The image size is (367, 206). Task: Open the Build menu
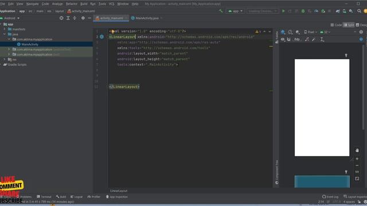tap(84, 4)
